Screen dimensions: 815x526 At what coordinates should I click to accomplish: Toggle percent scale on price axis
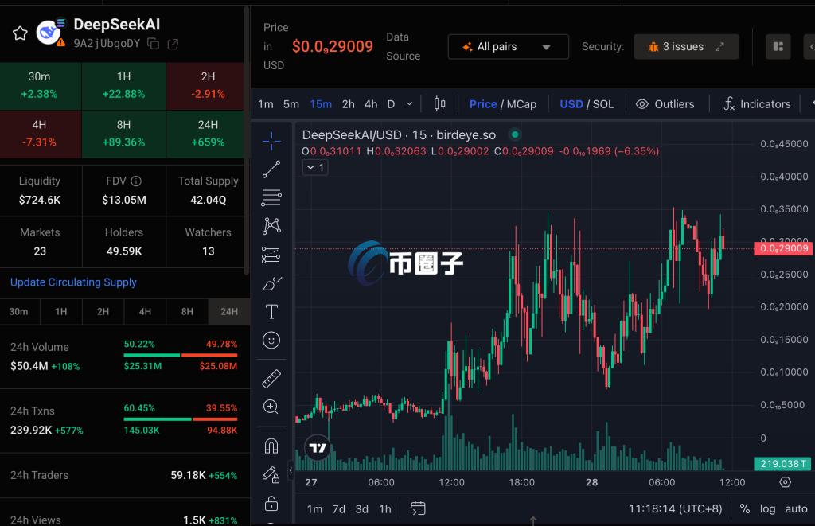coord(745,508)
